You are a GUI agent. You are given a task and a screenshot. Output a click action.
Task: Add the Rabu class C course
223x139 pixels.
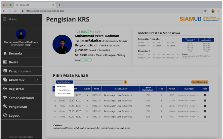(205, 106)
